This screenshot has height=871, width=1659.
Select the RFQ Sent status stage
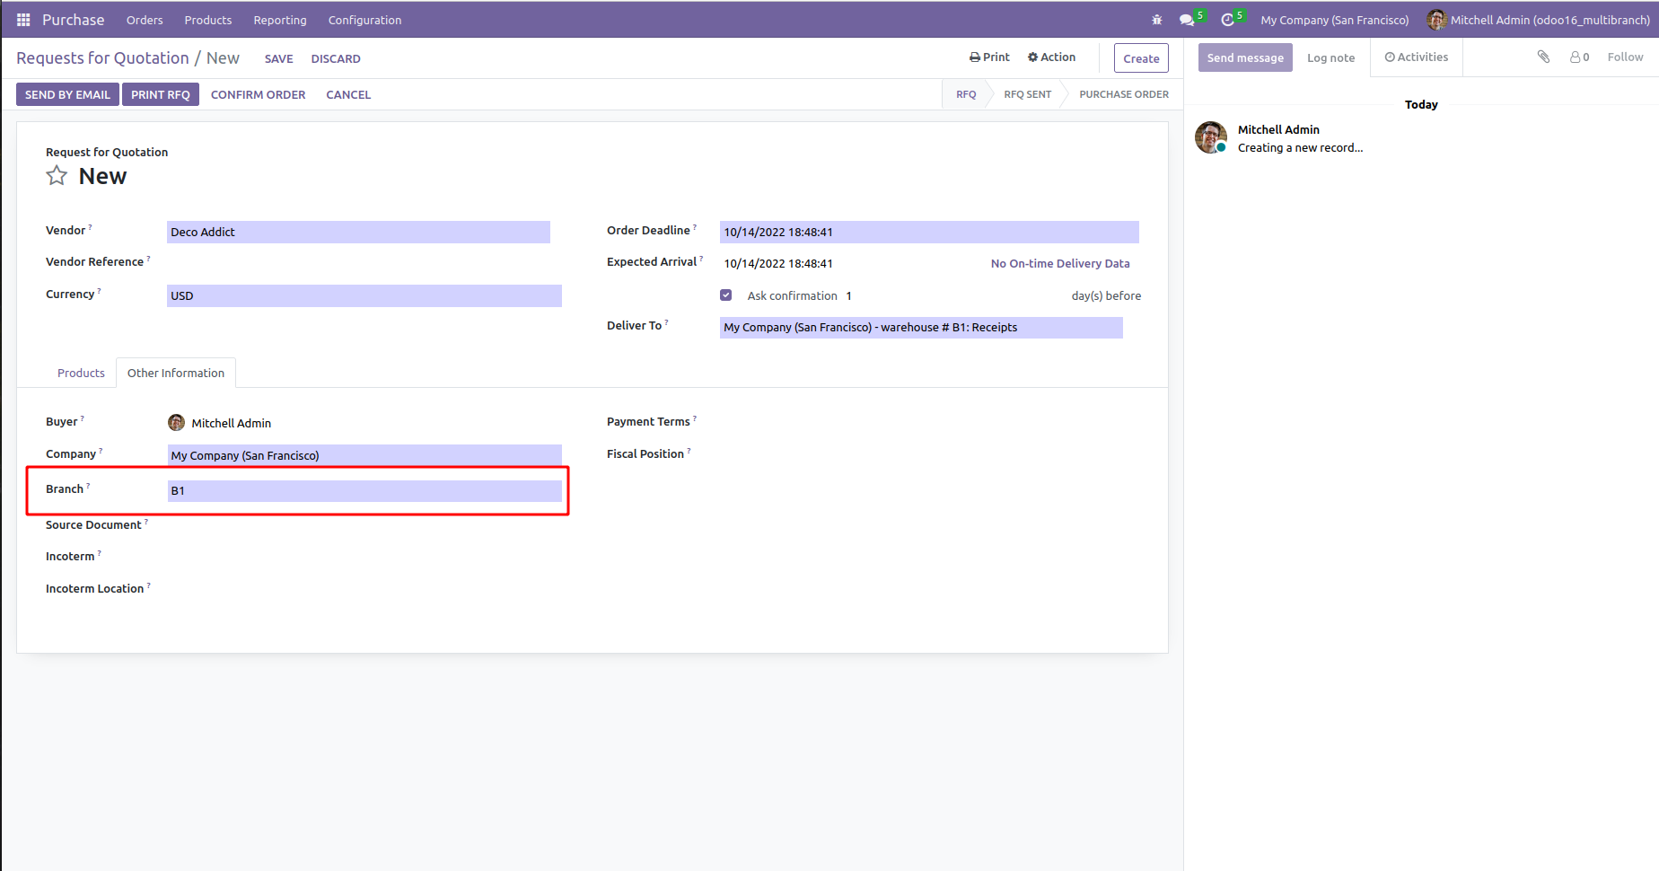pyautogui.click(x=1027, y=94)
